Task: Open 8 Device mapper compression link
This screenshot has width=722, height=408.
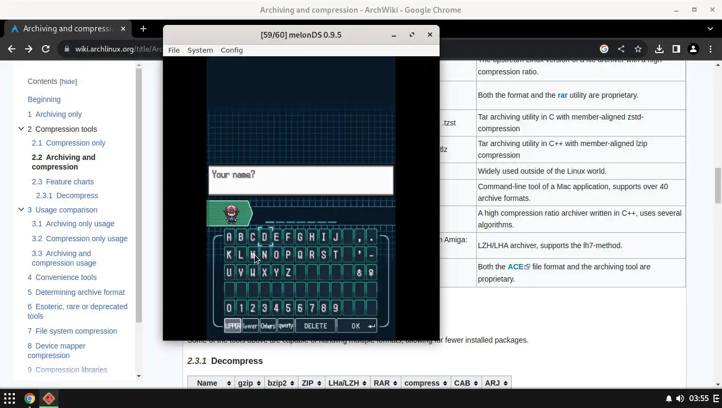Action: 56,351
